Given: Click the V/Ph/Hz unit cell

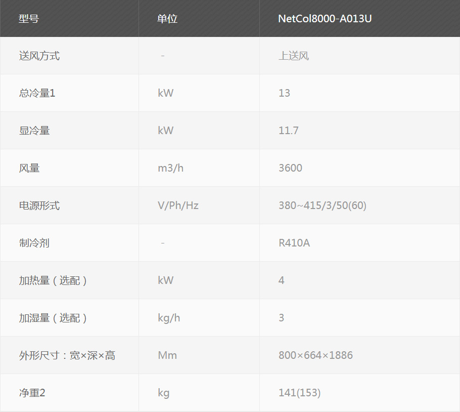Looking at the screenshot, I should 178,205.
